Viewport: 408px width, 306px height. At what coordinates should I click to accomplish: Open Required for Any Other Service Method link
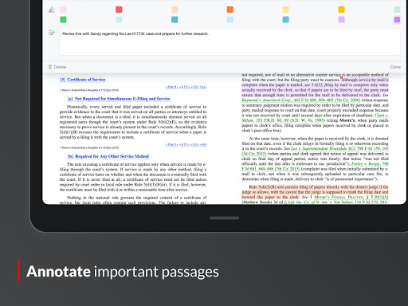[108, 156]
